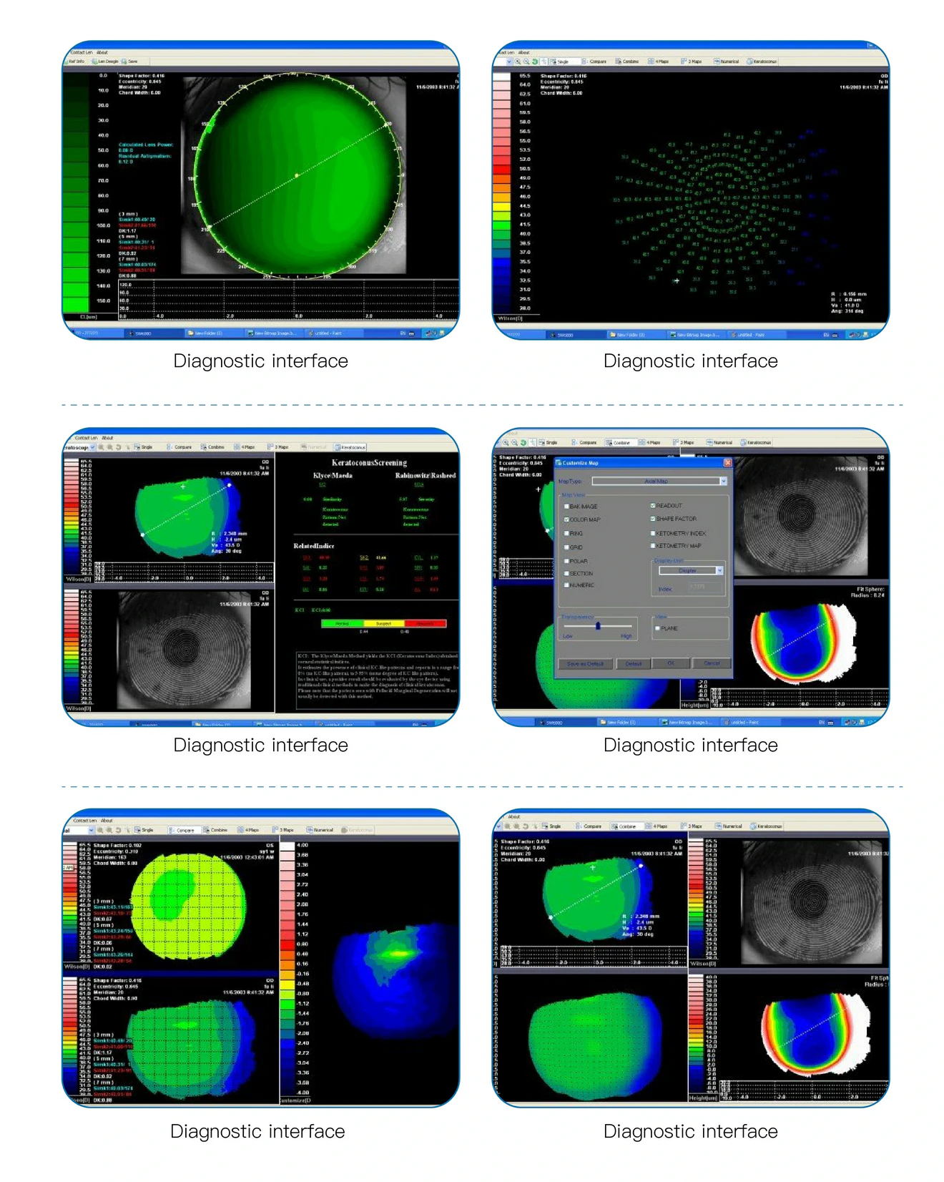Open Contact Len menu above Ref Info
This screenshot has width=944, height=1182.
coord(81,52)
